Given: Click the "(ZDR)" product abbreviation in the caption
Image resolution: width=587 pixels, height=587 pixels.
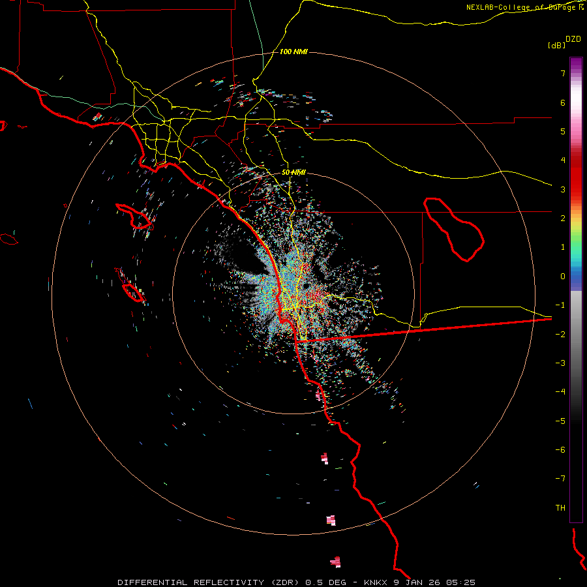Looking at the screenshot, I should point(285,582).
